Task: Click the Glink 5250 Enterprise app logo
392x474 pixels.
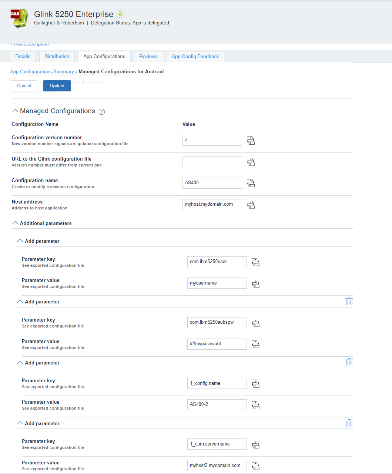Action: pos(19,18)
